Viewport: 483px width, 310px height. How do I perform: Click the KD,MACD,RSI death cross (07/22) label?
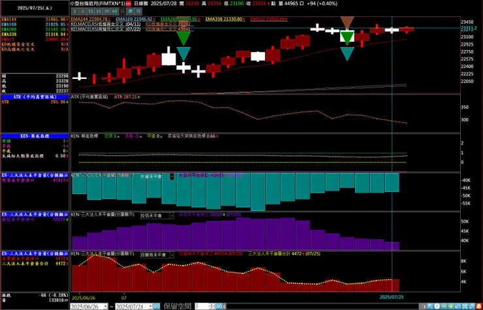click(106, 29)
